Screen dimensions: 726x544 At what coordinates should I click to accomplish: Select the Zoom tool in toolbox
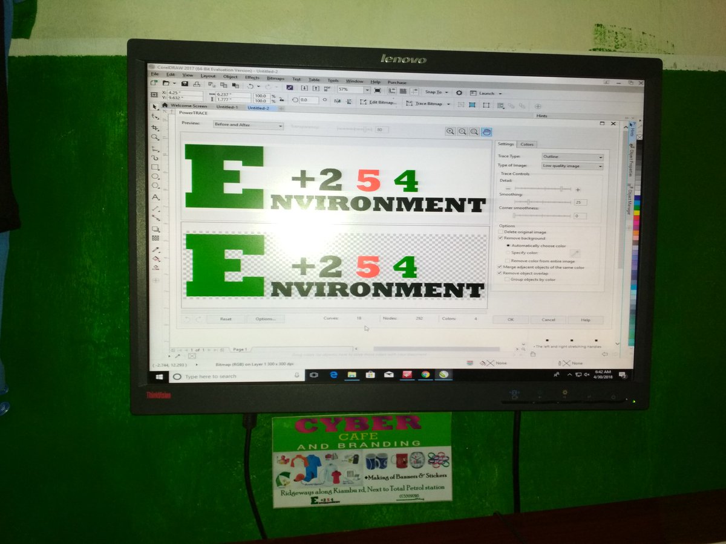[x=154, y=137]
